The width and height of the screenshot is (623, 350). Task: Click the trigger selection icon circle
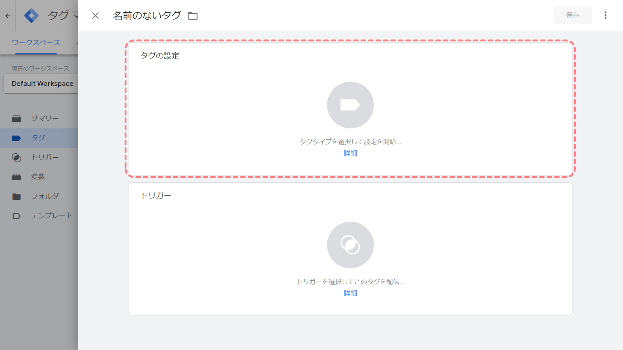point(350,245)
